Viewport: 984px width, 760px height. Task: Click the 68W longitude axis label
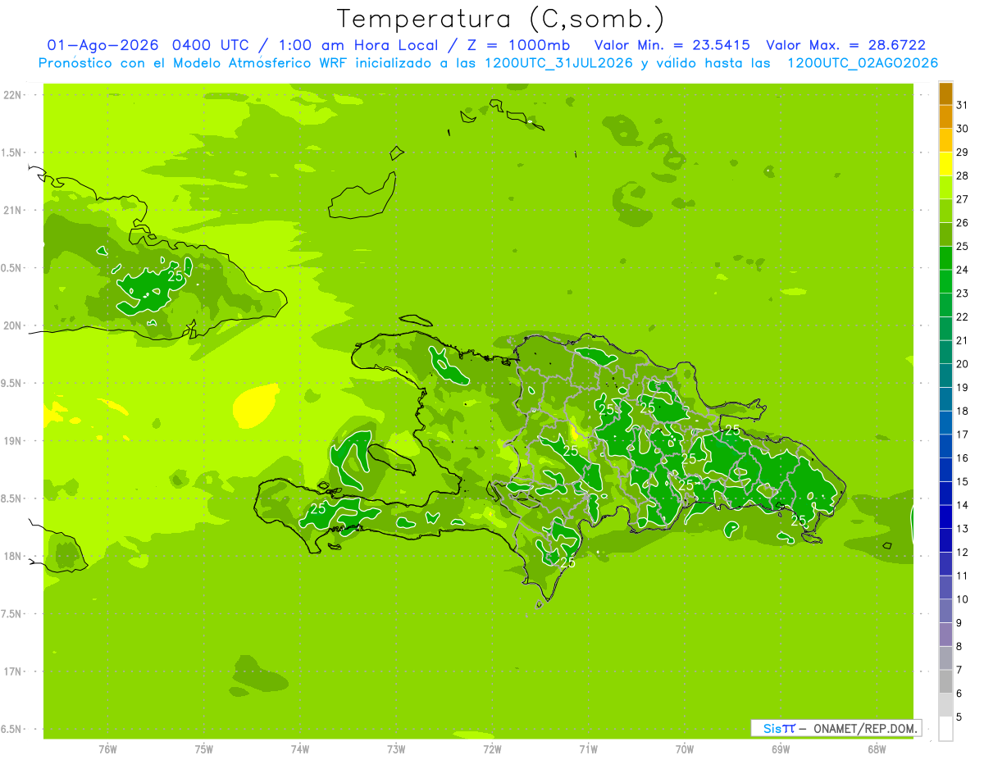[876, 749]
